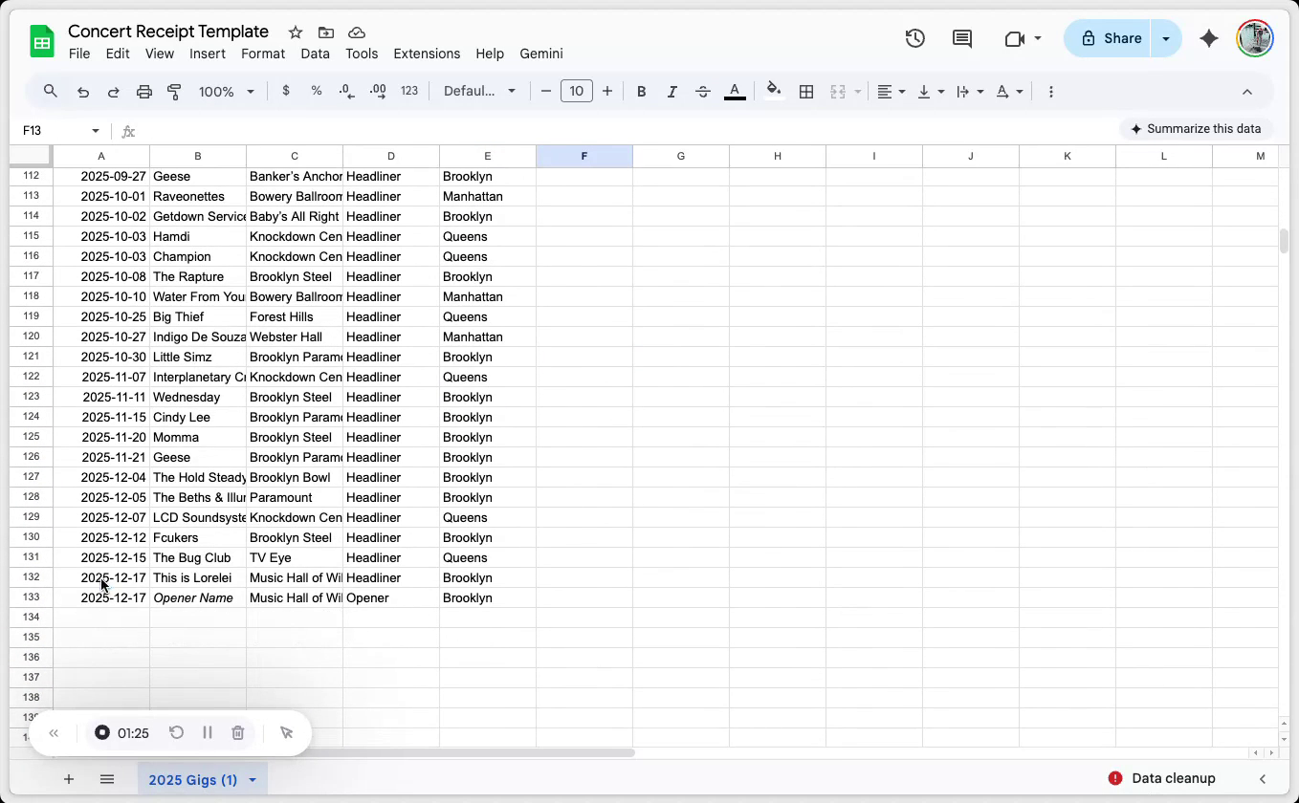This screenshot has width=1299, height=803.
Task: Open the zoom 100% dropdown
Action: [x=226, y=92]
